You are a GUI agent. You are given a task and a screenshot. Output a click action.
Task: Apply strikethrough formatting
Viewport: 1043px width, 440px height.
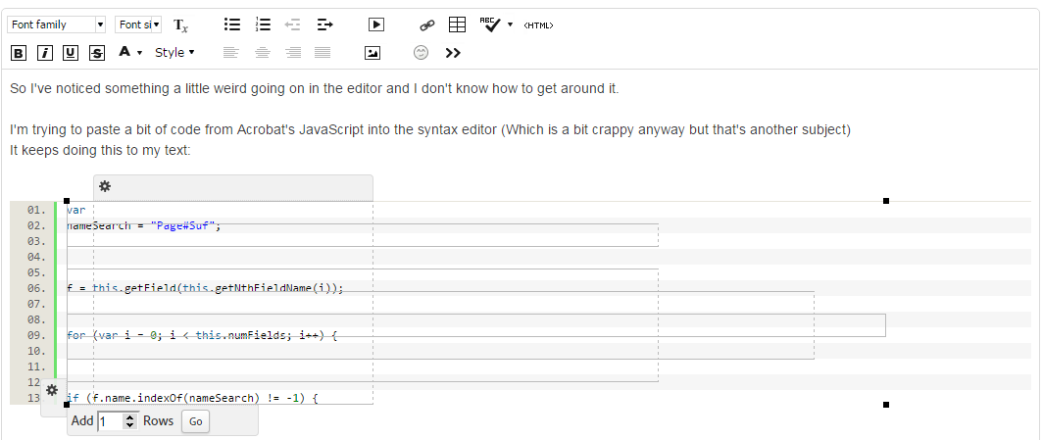coord(97,53)
